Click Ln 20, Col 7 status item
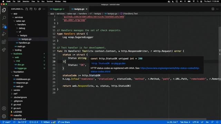This screenshot has height=124, width=221. 172,122
